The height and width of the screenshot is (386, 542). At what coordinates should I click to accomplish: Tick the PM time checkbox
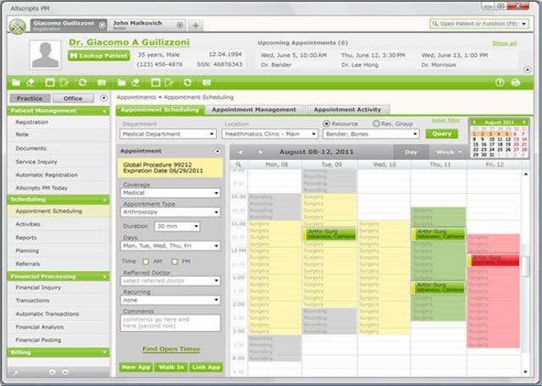click(175, 262)
